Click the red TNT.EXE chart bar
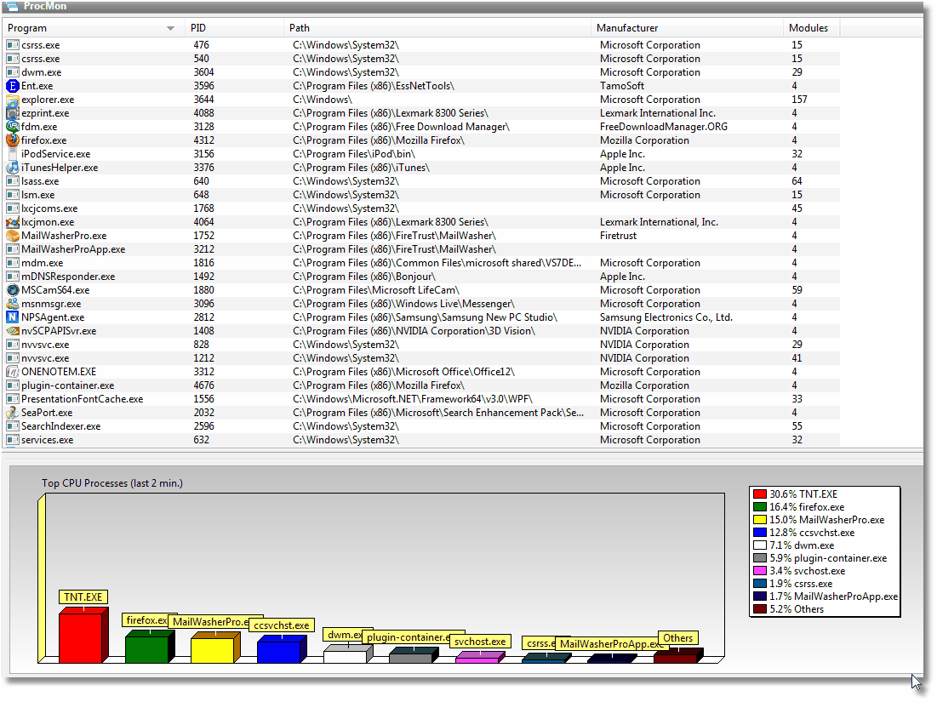 pyautogui.click(x=83, y=635)
